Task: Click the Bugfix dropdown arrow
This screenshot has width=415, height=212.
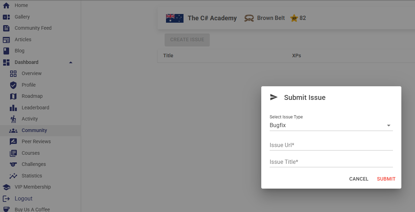Action: point(388,125)
